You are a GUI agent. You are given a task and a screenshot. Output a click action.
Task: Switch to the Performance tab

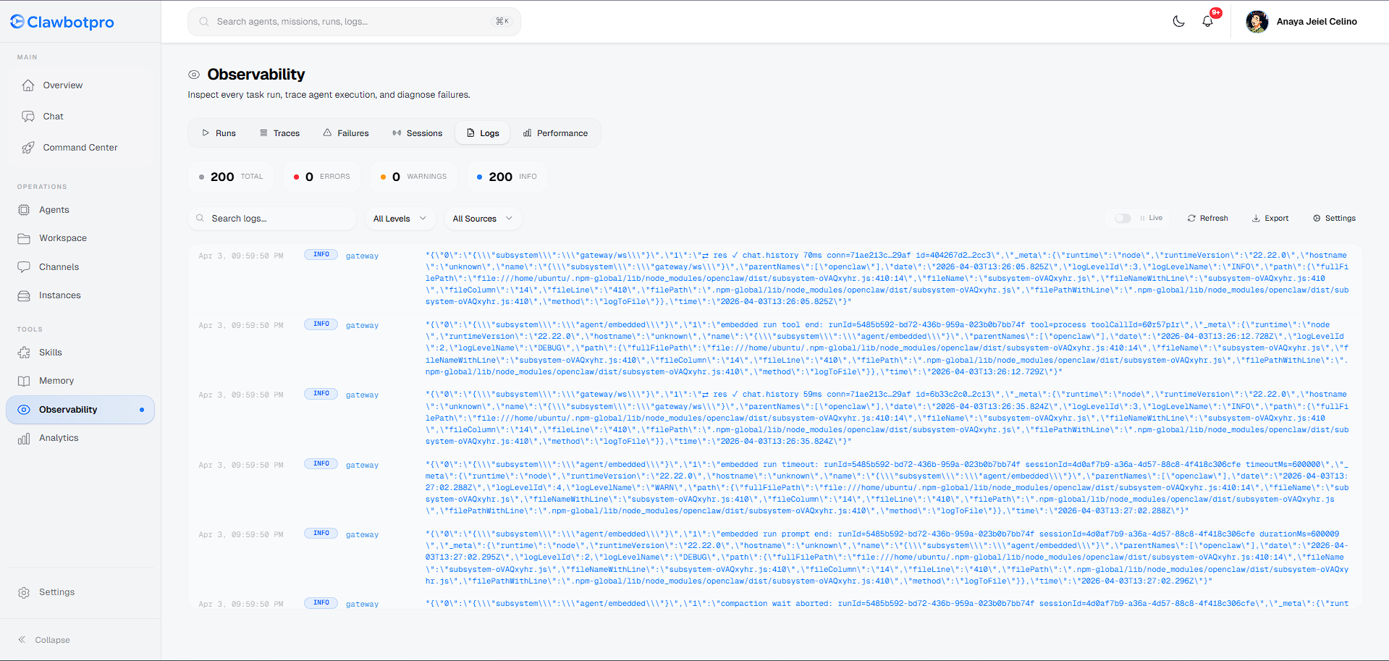[555, 133]
